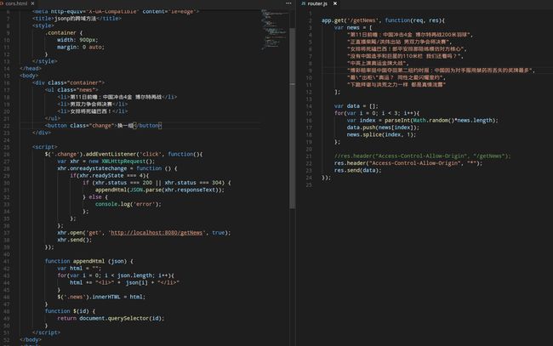Click the 'res.send(data);' line

click(x=358, y=170)
